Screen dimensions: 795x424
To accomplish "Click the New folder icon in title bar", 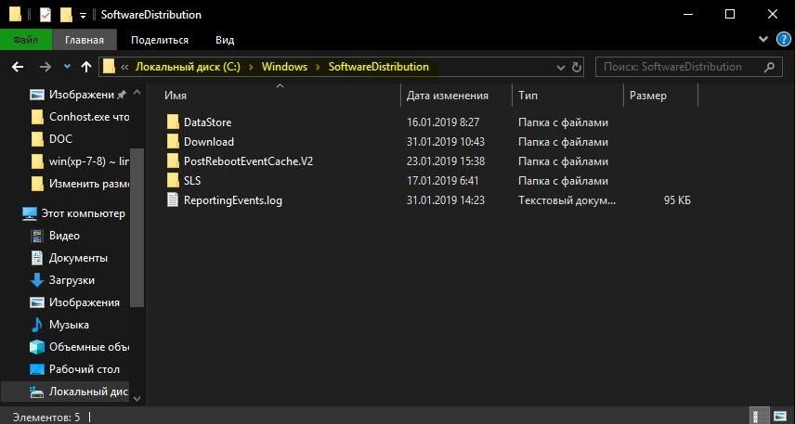I will tap(66, 15).
